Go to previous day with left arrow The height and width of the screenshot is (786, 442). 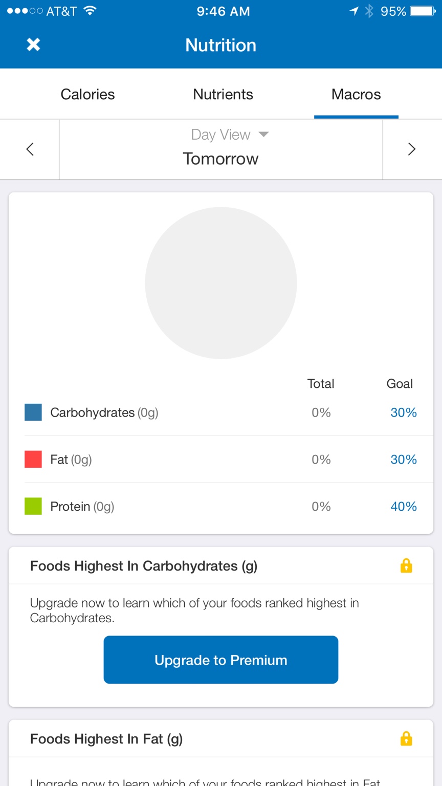click(x=30, y=149)
